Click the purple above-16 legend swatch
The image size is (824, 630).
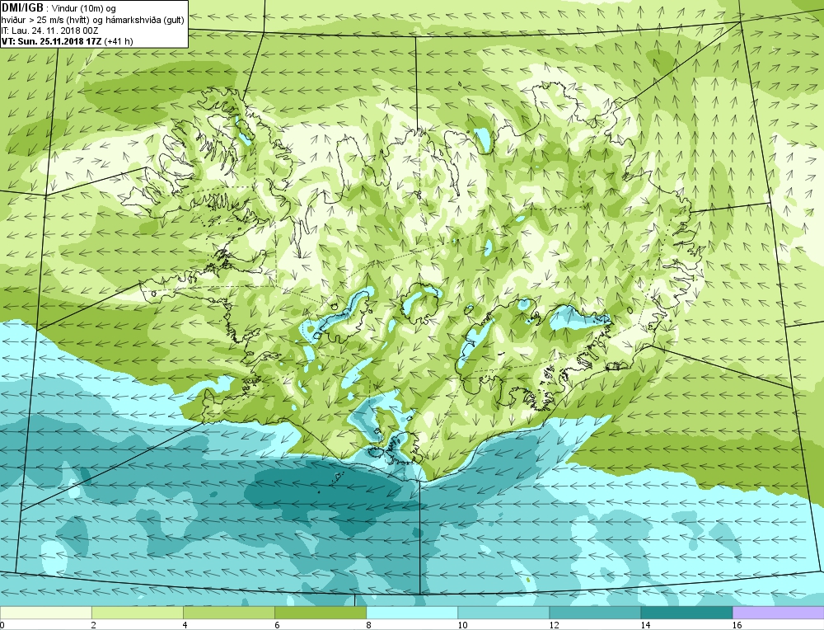[x=779, y=613]
